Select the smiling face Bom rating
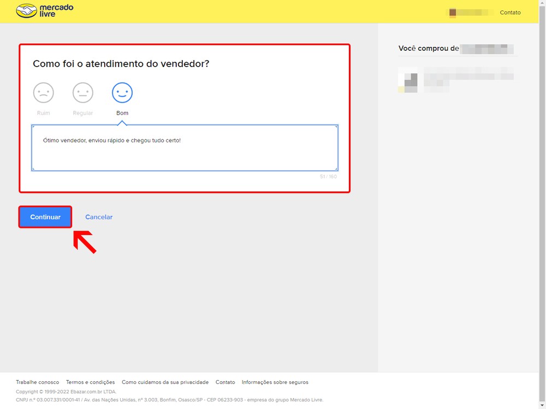The height and width of the screenshot is (409, 546). click(122, 93)
